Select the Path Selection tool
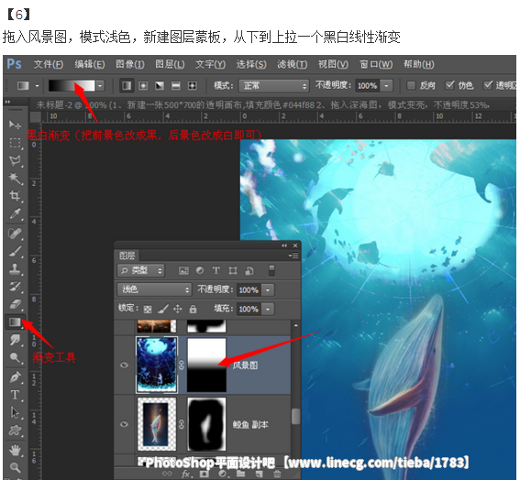 [x=15, y=413]
